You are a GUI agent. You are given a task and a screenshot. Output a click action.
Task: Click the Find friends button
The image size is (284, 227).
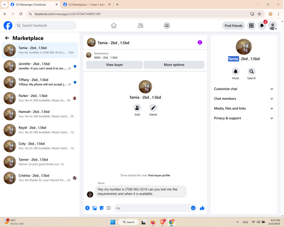[x=233, y=26]
